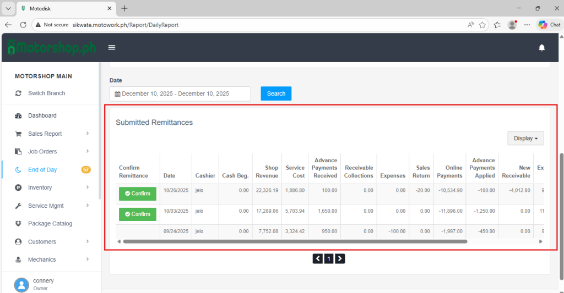Image resolution: width=564 pixels, height=293 pixels.
Task: Click the Switch Branch refresh icon
Action: pyautogui.click(x=18, y=93)
